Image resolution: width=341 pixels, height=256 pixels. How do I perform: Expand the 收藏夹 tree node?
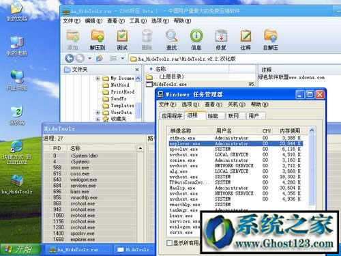click(98, 119)
